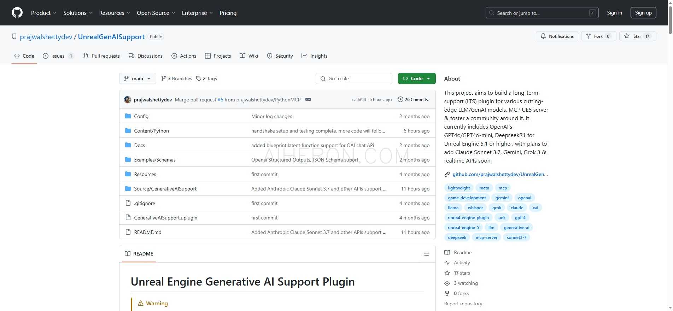
Task: Click the Docs folder icon
Action: click(128, 145)
